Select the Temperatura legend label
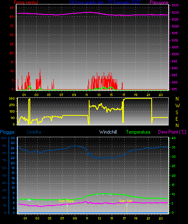Viewport: 188px width, 224px height. coord(138,132)
